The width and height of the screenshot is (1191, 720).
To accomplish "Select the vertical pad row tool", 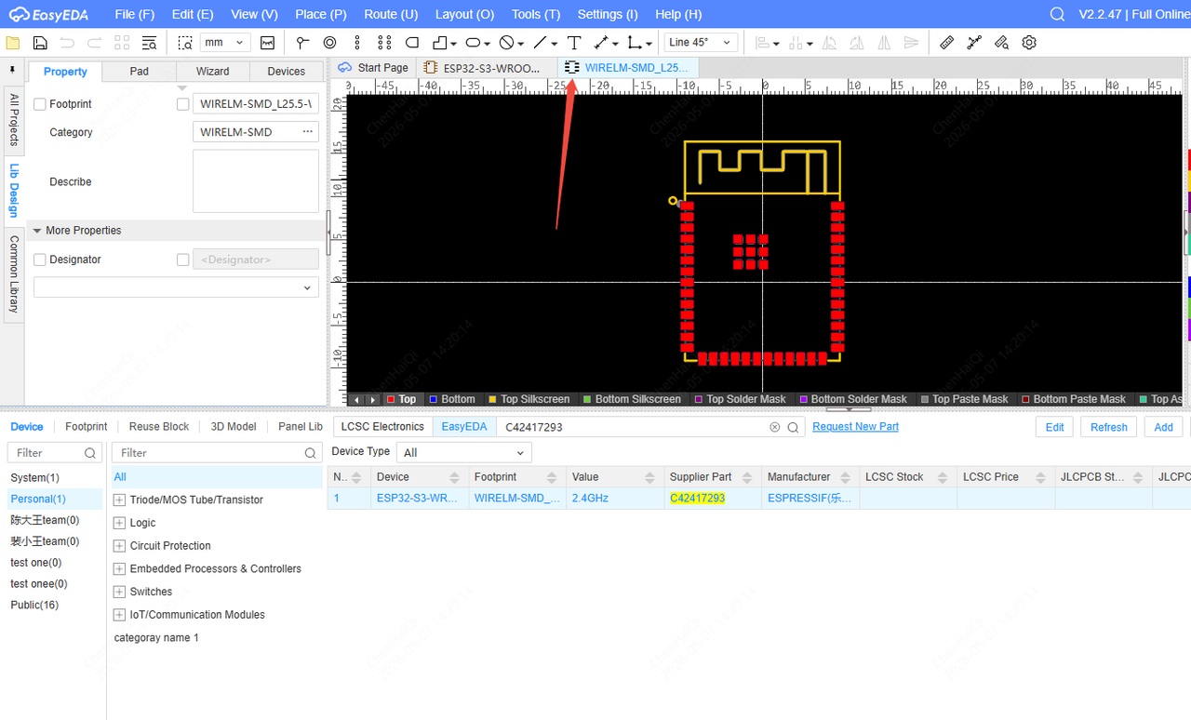I will click(357, 43).
